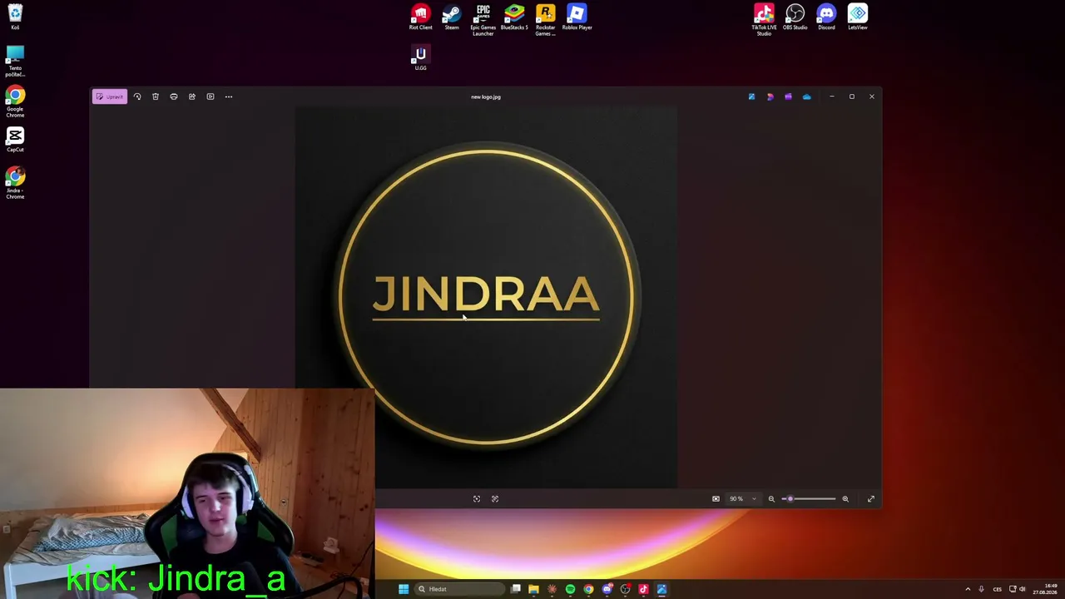Open Chrome from the taskbar

coord(588,589)
